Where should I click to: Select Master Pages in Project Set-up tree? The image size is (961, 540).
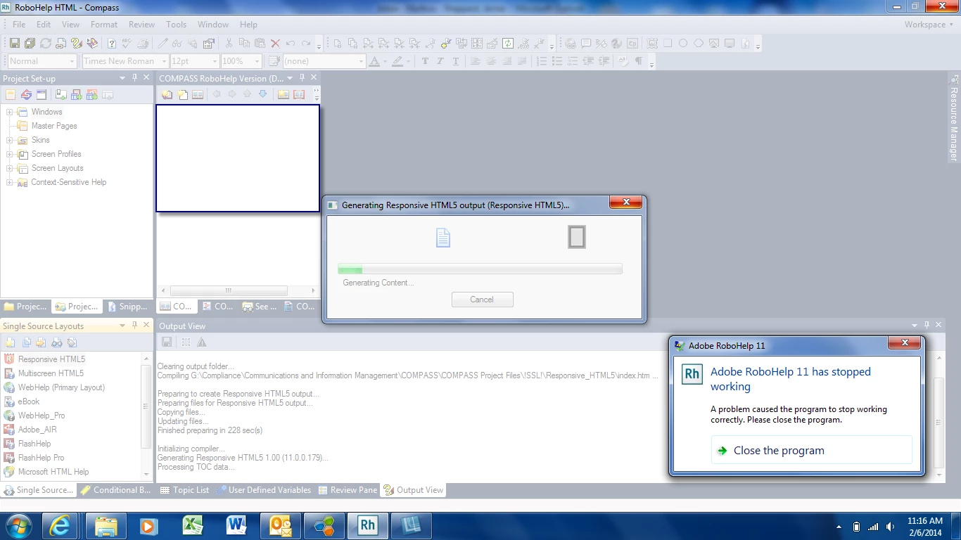pos(53,126)
